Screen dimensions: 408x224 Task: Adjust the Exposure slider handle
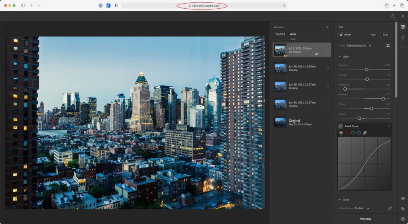coord(367,69)
